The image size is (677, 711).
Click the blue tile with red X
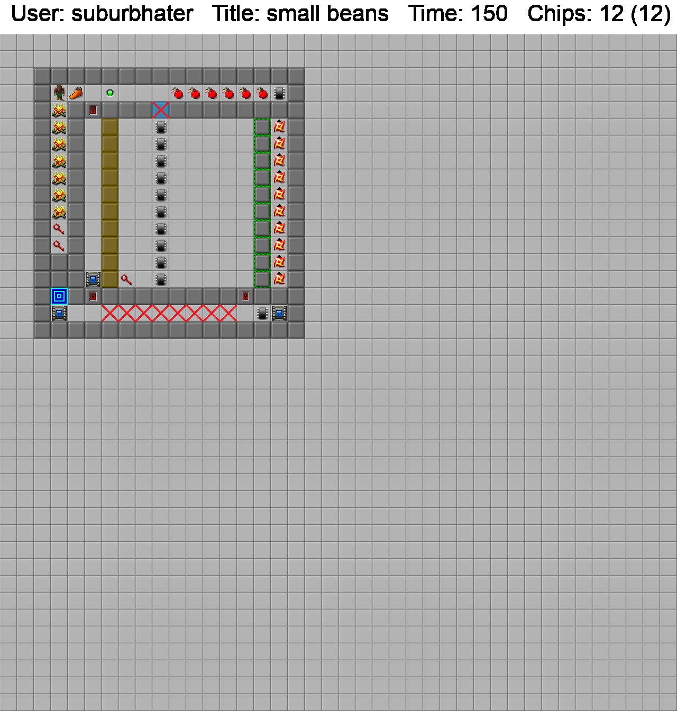(x=161, y=110)
